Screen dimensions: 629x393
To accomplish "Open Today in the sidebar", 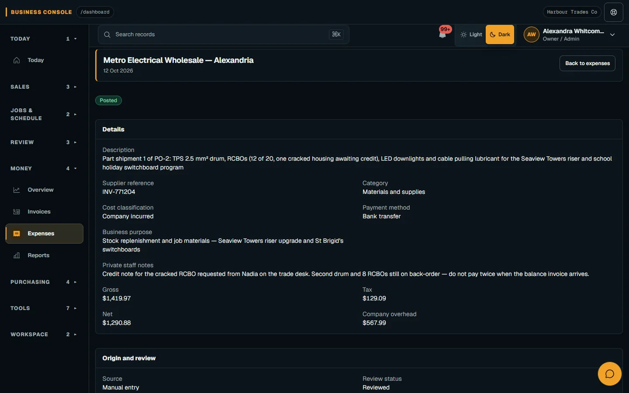I will point(44,60).
